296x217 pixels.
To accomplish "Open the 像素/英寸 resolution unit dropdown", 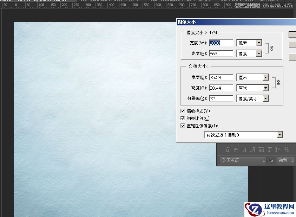I will 265,98.
